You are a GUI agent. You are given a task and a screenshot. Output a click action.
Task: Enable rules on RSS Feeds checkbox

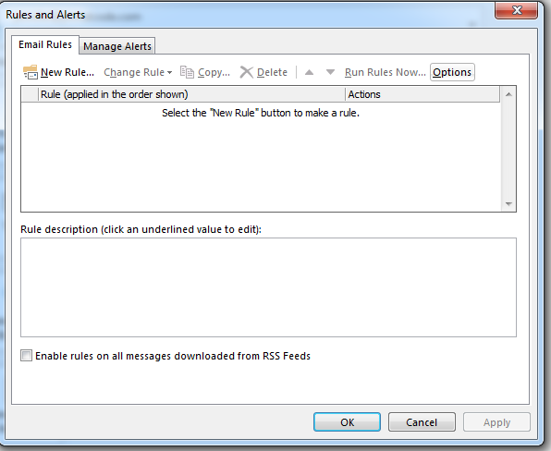[x=27, y=356]
